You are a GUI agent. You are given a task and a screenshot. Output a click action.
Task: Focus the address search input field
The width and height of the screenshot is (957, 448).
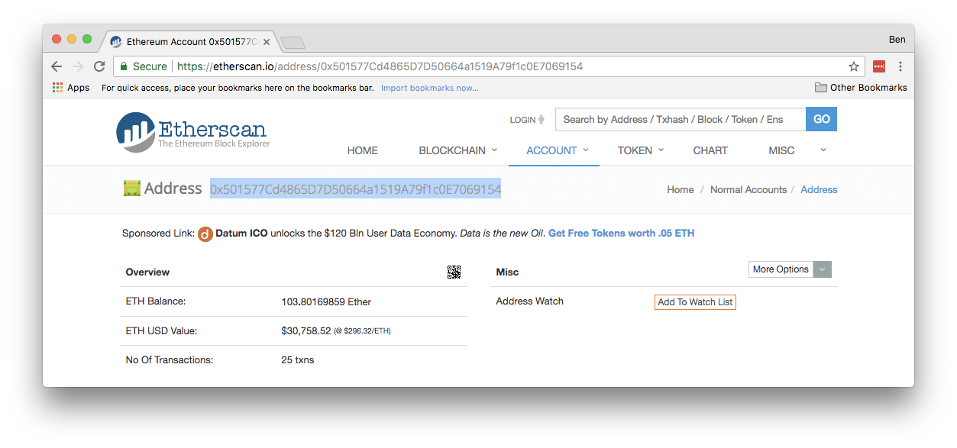pos(680,119)
